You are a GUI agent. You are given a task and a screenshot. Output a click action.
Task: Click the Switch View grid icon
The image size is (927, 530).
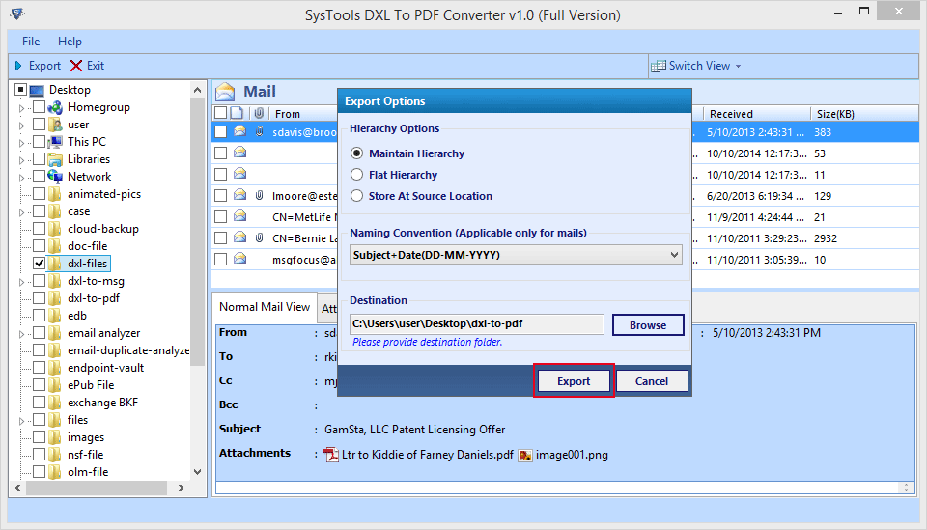pyautogui.click(x=658, y=67)
